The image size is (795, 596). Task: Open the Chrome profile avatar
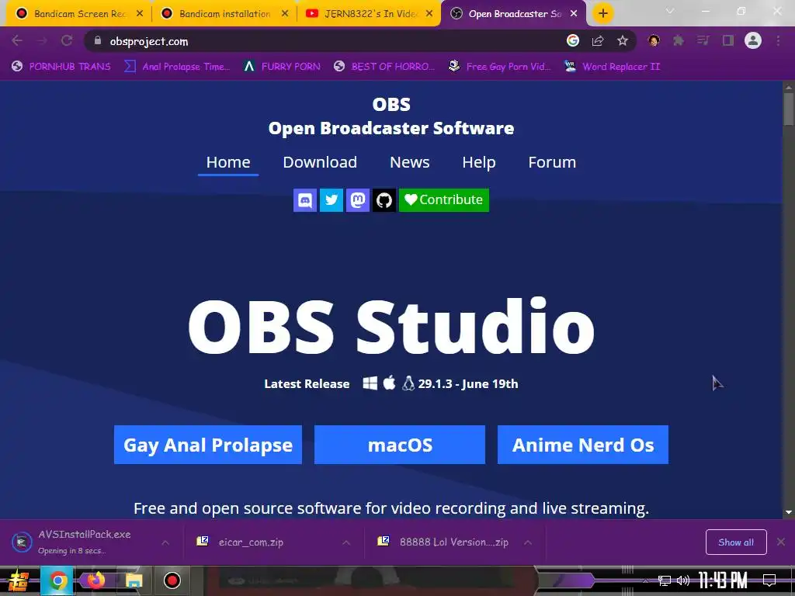tap(753, 40)
